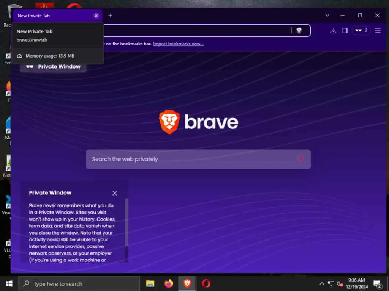Click the Brave taskbar icon
The width and height of the screenshot is (389, 291).
click(x=187, y=283)
